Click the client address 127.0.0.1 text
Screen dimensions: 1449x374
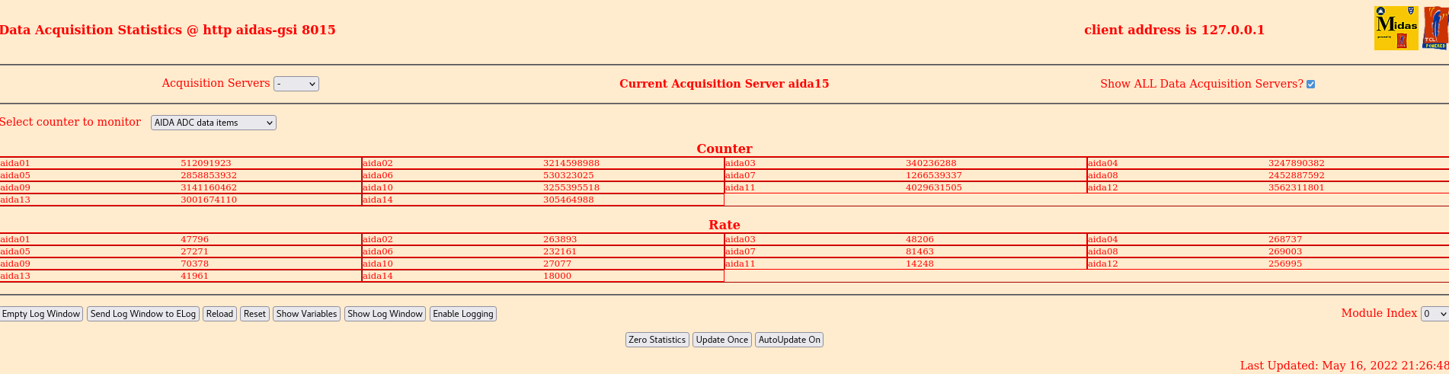(1174, 30)
